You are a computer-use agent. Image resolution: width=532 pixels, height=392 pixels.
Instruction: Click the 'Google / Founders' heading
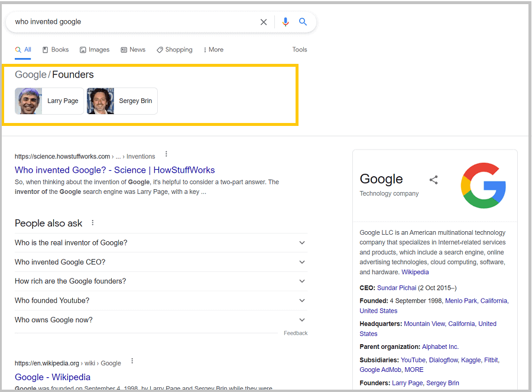(x=54, y=74)
